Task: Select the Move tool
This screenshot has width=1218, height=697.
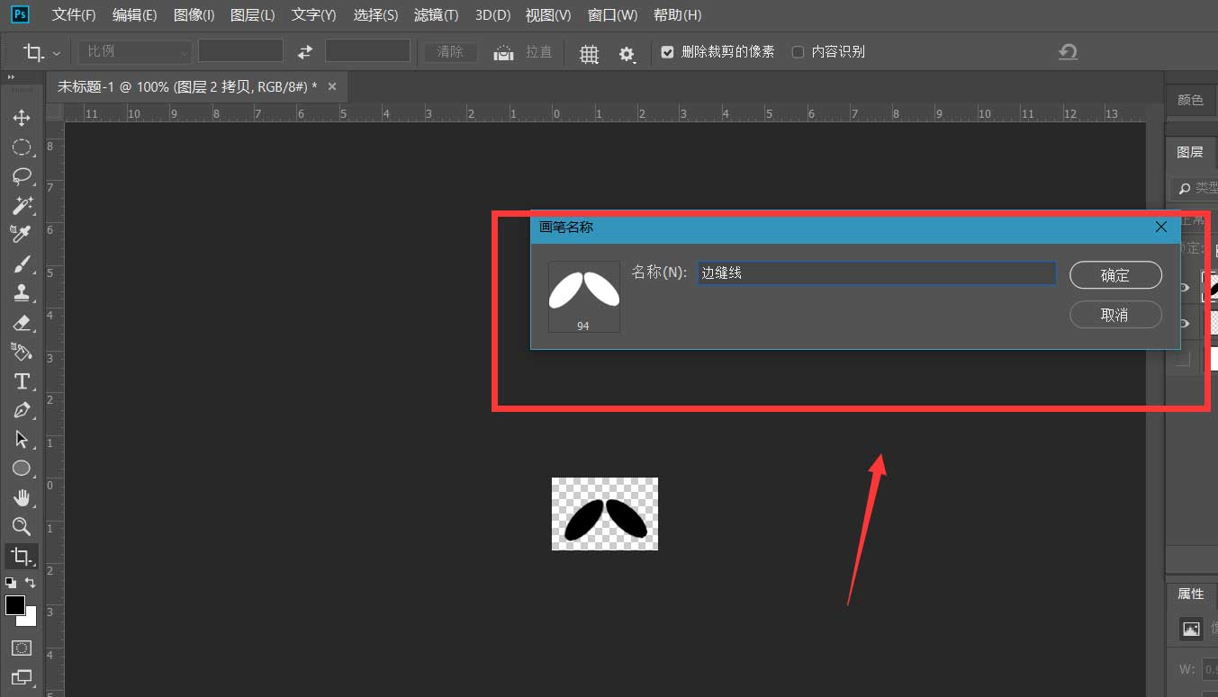Action: [22, 118]
